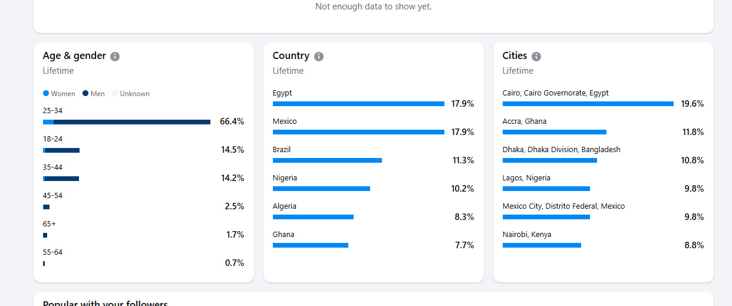
Task: Click the Nairobi, Kenya city bar
Action: coord(542,245)
